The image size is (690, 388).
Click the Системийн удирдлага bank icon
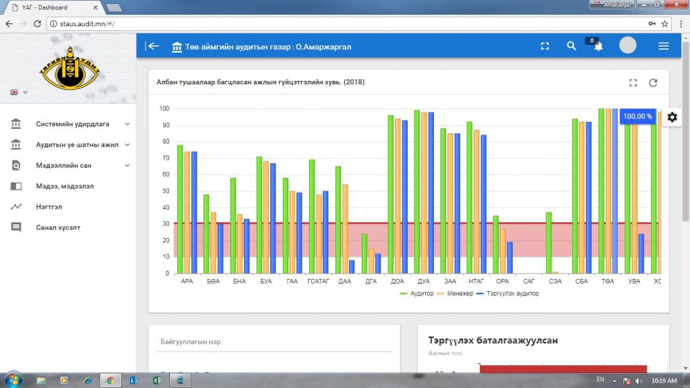pos(16,124)
